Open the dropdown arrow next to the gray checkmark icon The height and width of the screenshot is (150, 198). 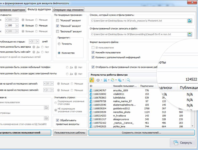[102, 80]
